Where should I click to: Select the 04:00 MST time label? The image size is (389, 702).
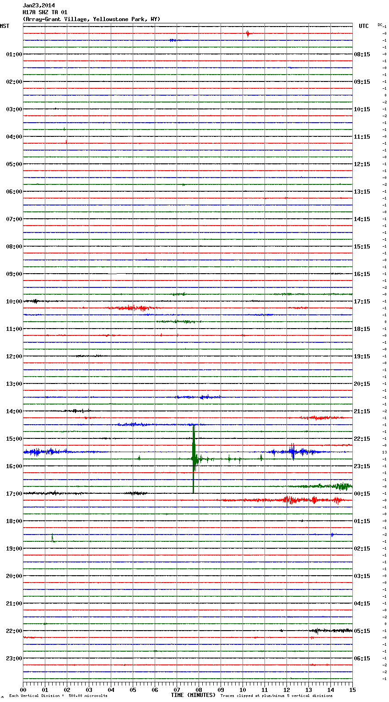click(x=14, y=137)
